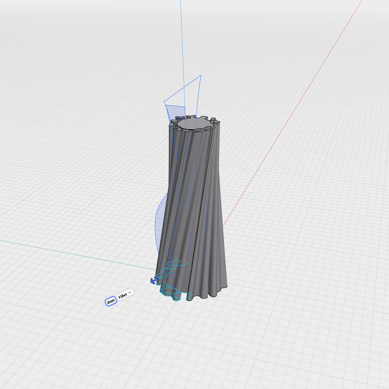Click empty grid space to deselect
The height and width of the screenshot is (389, 389).
[x=306, y=324]
